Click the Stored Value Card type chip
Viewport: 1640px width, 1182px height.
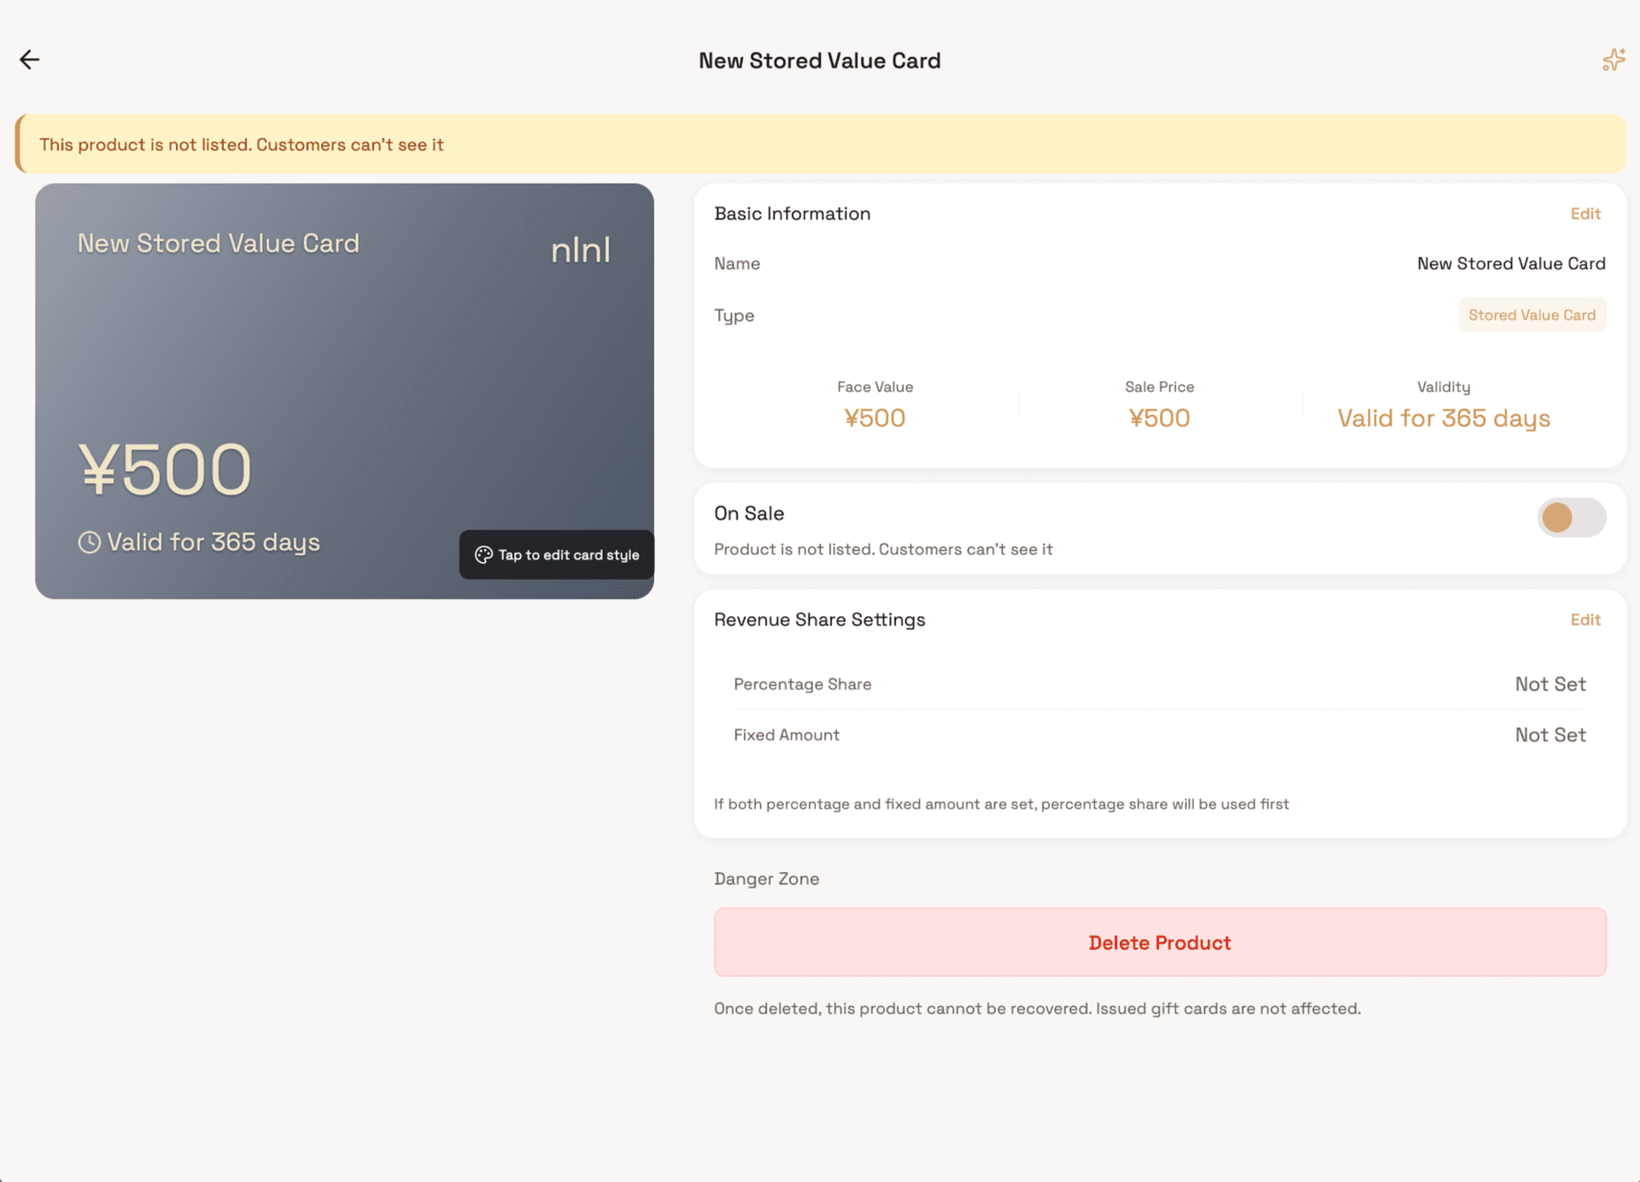(1532, 314)
